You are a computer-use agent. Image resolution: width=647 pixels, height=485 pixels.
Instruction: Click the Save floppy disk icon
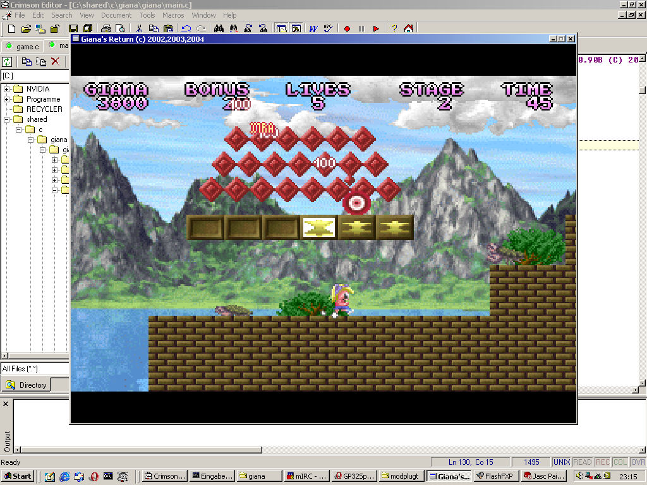[x=73, y=28]
